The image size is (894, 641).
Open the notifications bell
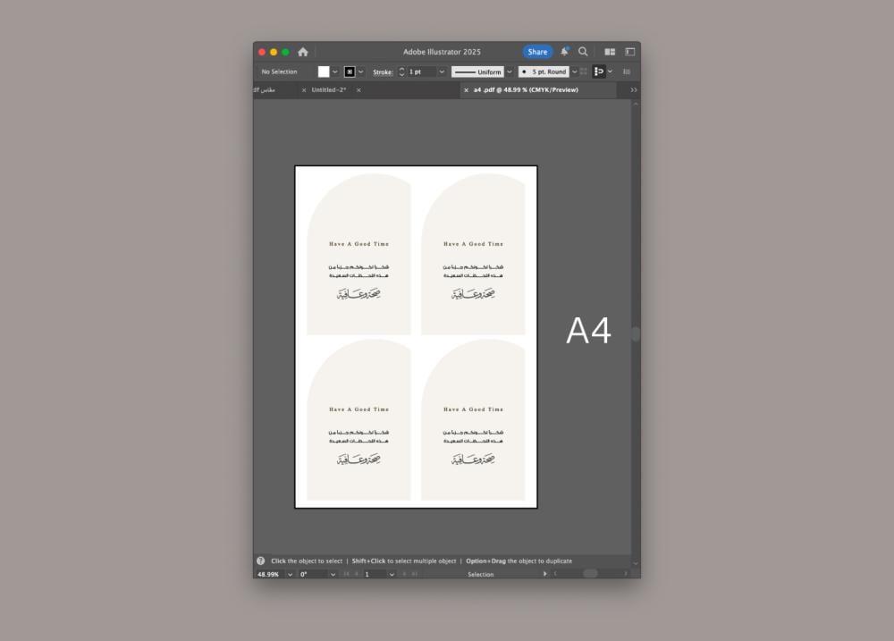pos(564,52)
